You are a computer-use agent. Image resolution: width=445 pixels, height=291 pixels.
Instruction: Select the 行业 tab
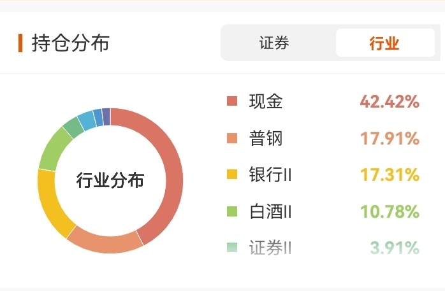pyautogui.click(x=384, y=43)
